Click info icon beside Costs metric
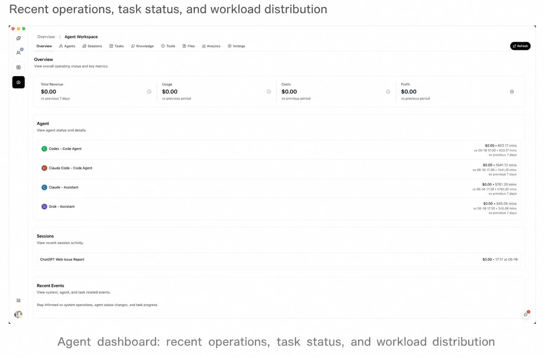Screen dimensions: 544x357 (388, 92)
